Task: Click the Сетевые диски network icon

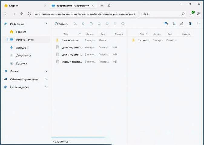Action: point(5,87)
